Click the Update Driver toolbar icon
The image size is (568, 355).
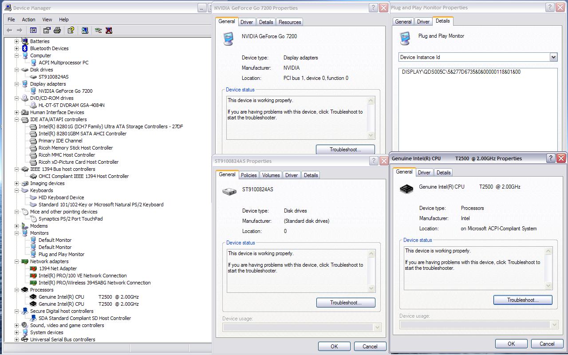[x=98, y=30]
